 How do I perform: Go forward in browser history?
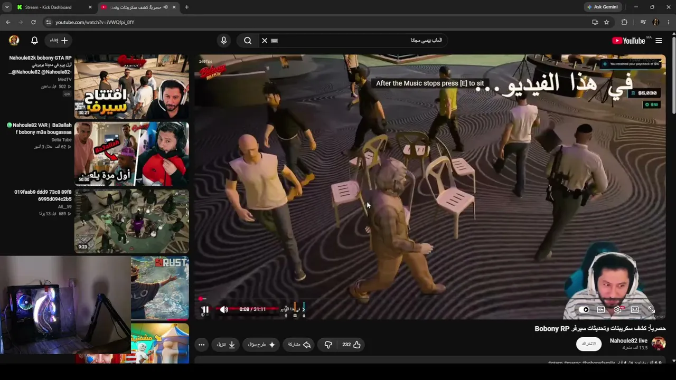21,22
